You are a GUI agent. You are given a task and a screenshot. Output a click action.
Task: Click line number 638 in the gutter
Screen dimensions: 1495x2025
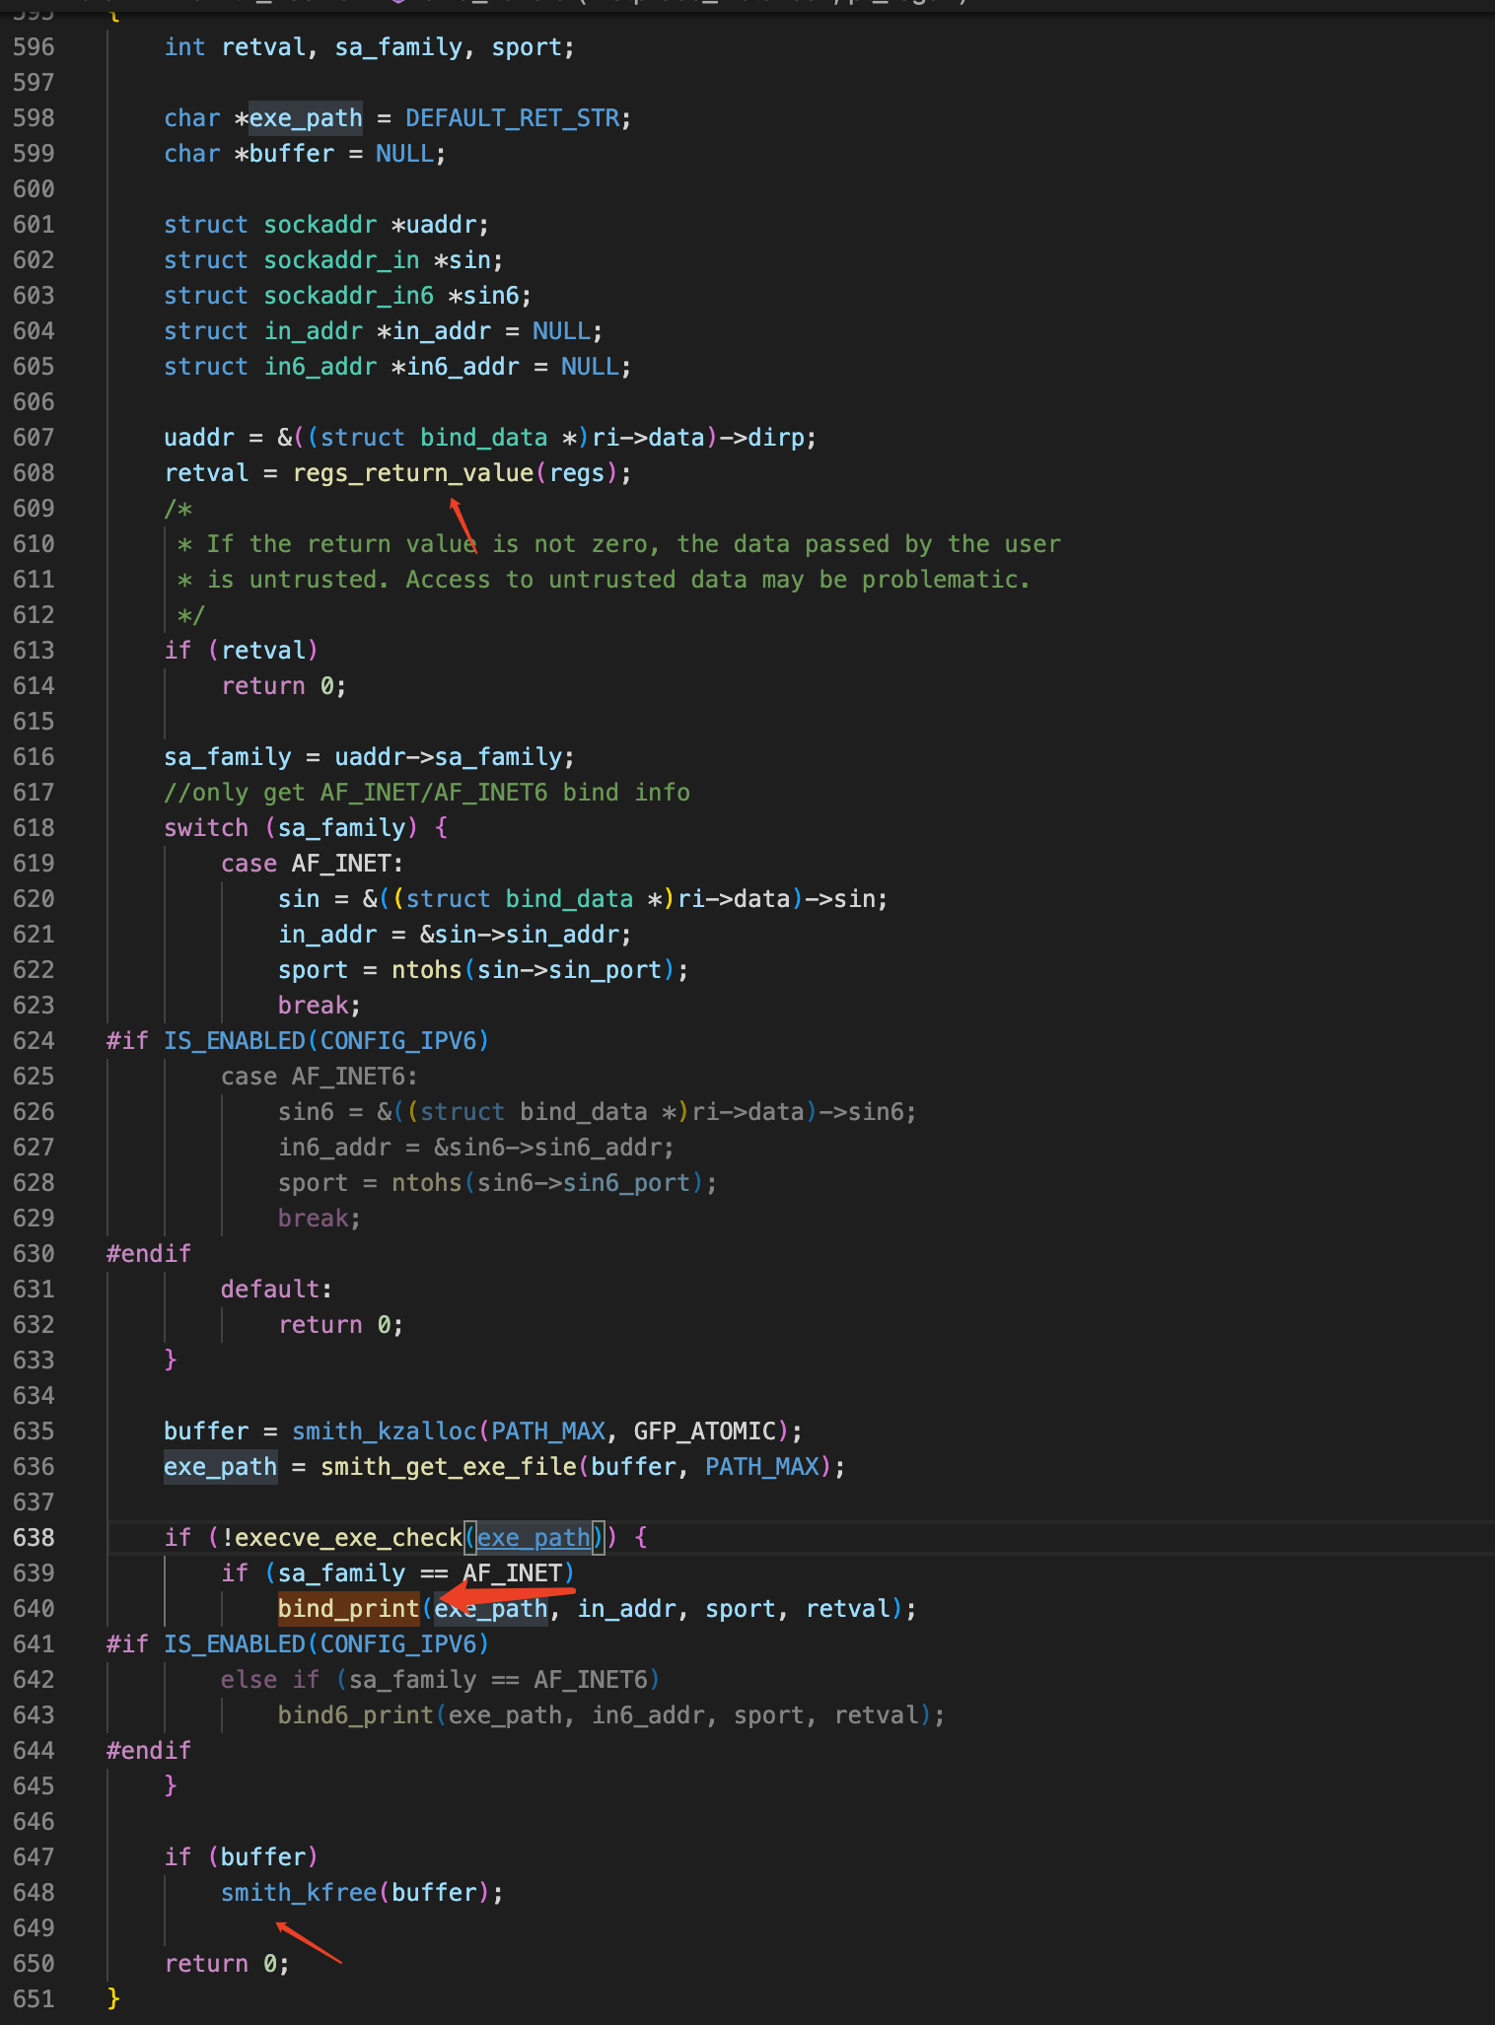(x=34, y=1538)
